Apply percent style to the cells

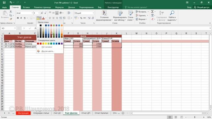pyautogui.click(x=81, y=18)
